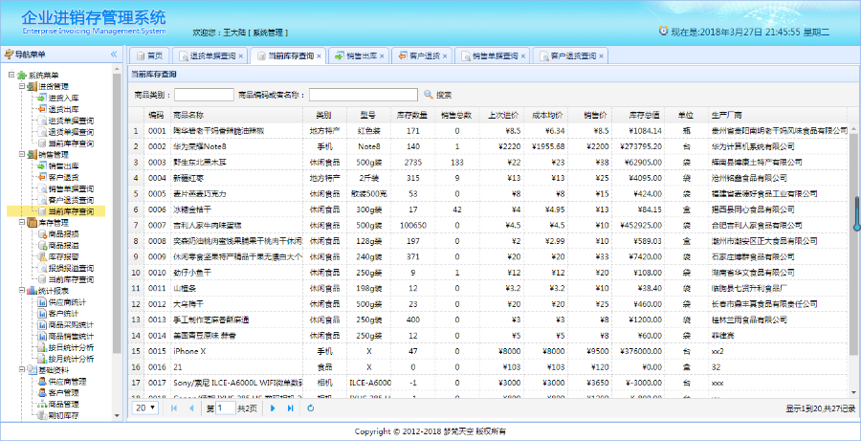Click the chart icon beside 客户统计
This screenshot has height=441, width=861.
(42, 314)
